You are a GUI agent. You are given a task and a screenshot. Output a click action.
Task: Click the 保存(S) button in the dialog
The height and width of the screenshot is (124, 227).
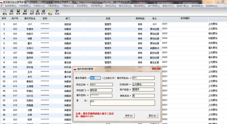pyautogui.click(x=129, y=115)
